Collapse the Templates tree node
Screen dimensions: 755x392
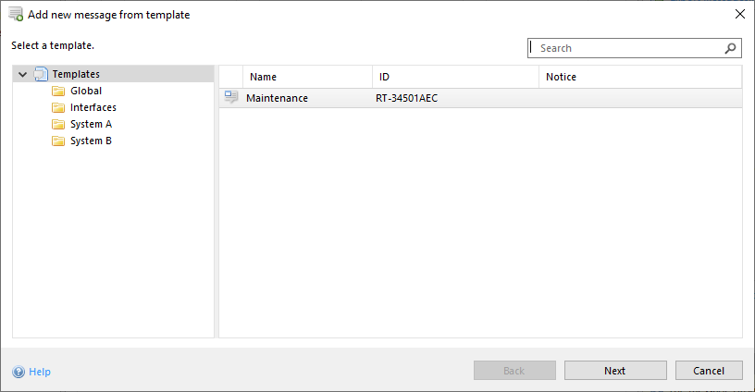point(22,74)
